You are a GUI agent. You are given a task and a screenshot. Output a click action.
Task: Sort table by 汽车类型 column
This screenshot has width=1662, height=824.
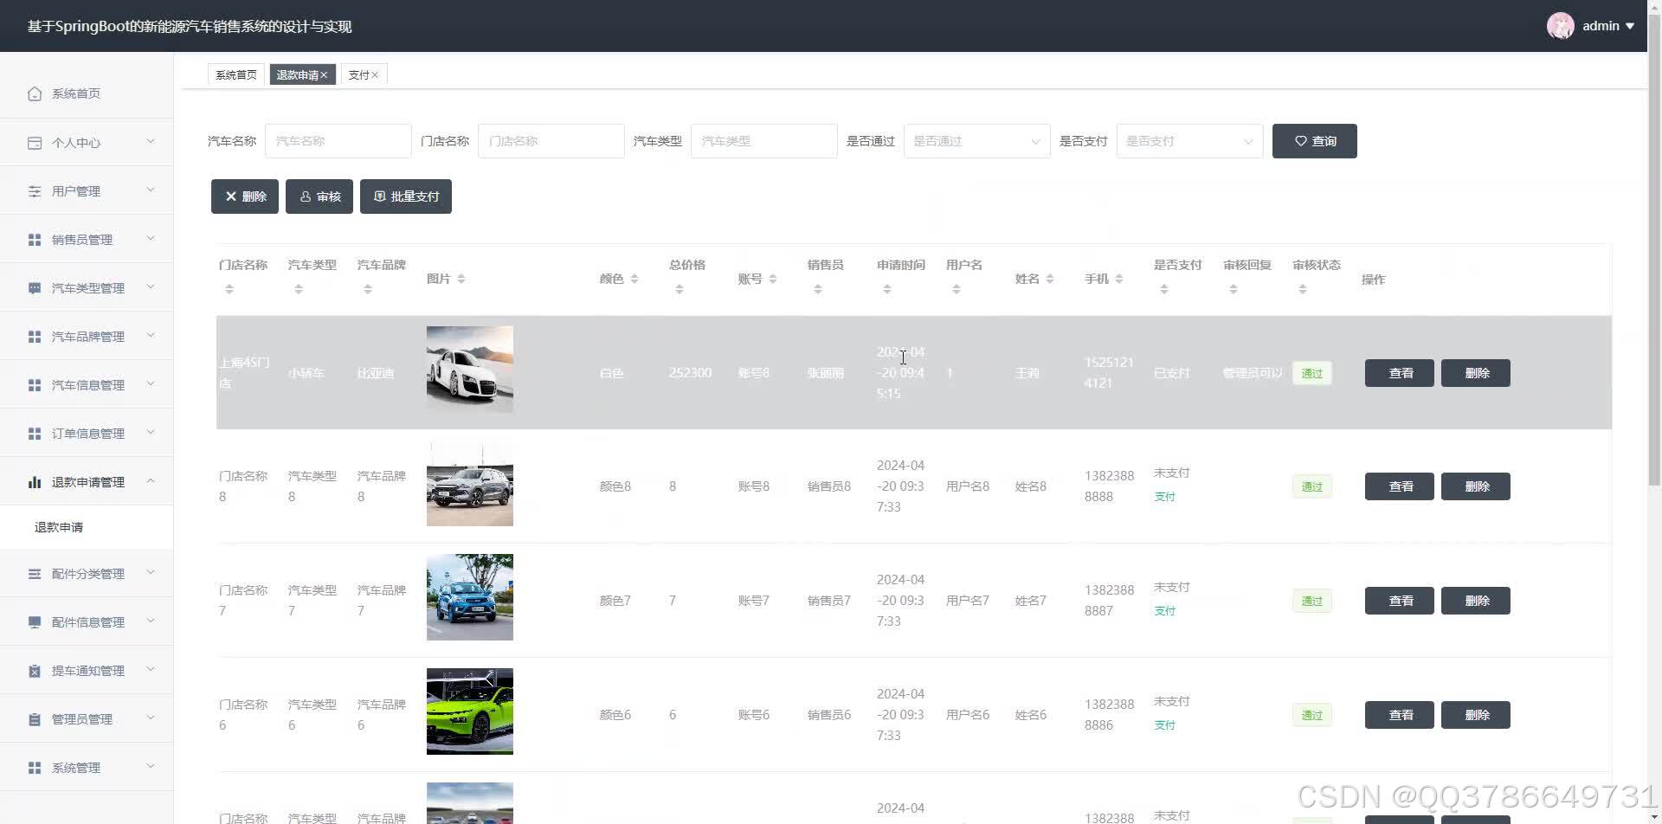tap(299, 289)
